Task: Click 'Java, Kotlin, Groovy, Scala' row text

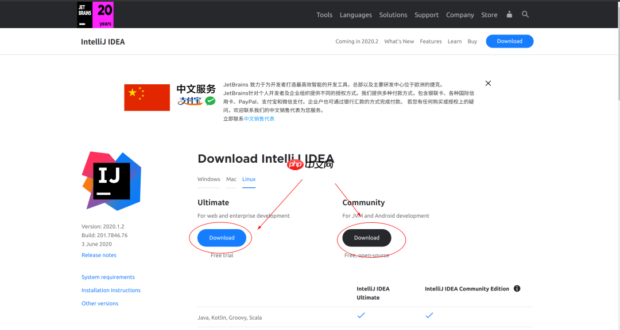Action: click(230, 317)
